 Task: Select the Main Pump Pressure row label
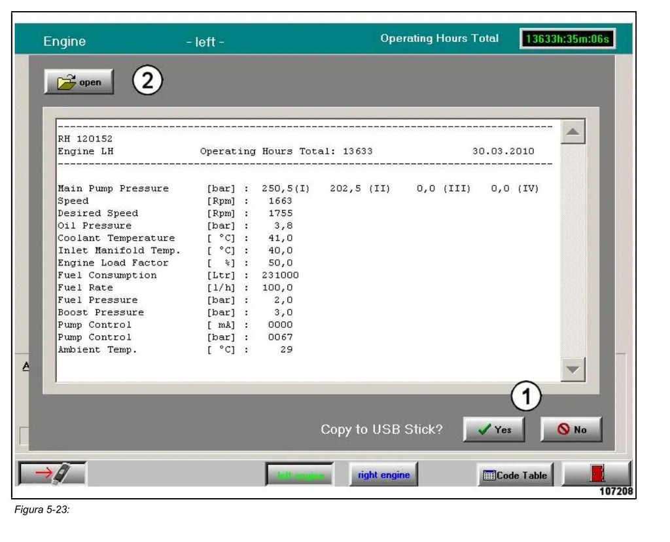[113, 189]
